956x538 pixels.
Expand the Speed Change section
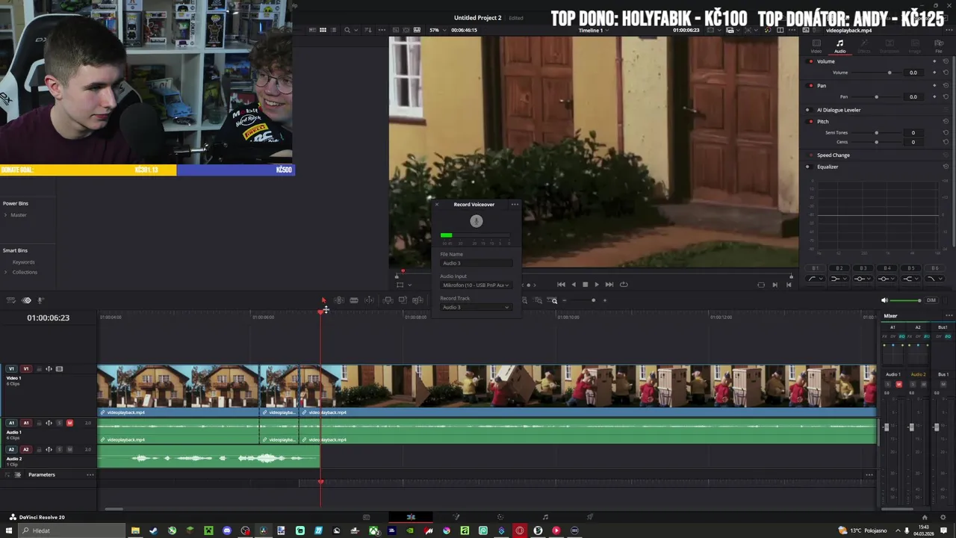834,155
